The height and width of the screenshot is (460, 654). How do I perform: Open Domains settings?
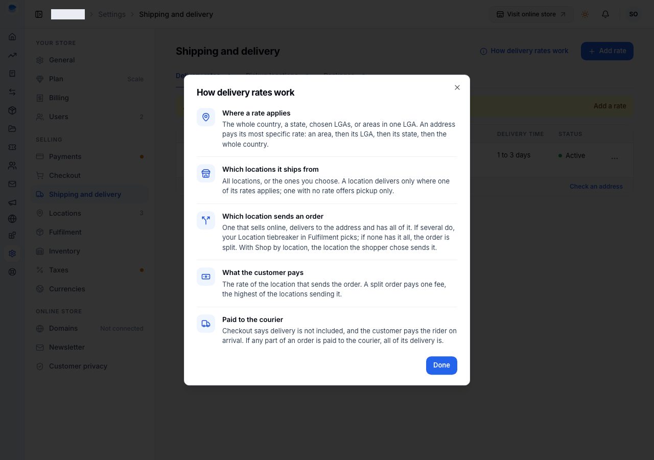coord(90,328)
